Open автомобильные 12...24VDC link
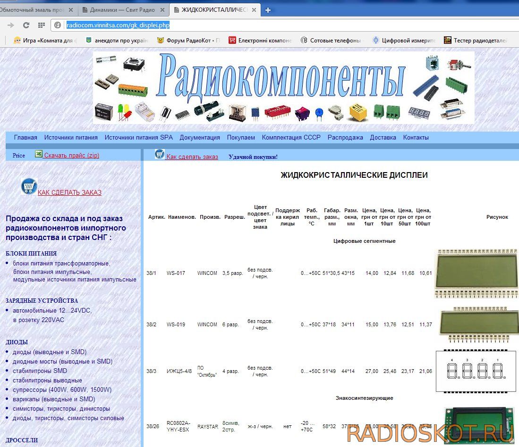519x447 pixels. tap(52, 311)
